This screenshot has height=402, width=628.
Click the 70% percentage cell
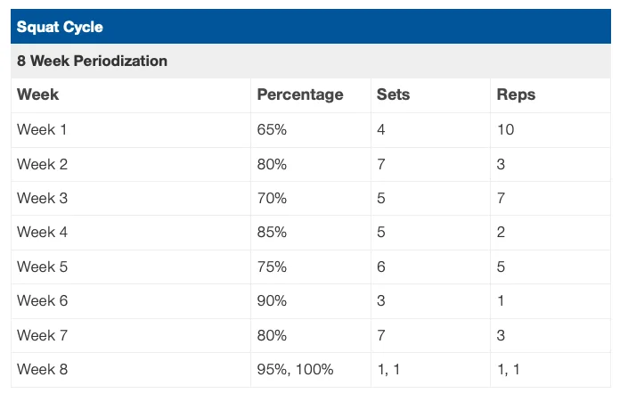tap(271, 199)
